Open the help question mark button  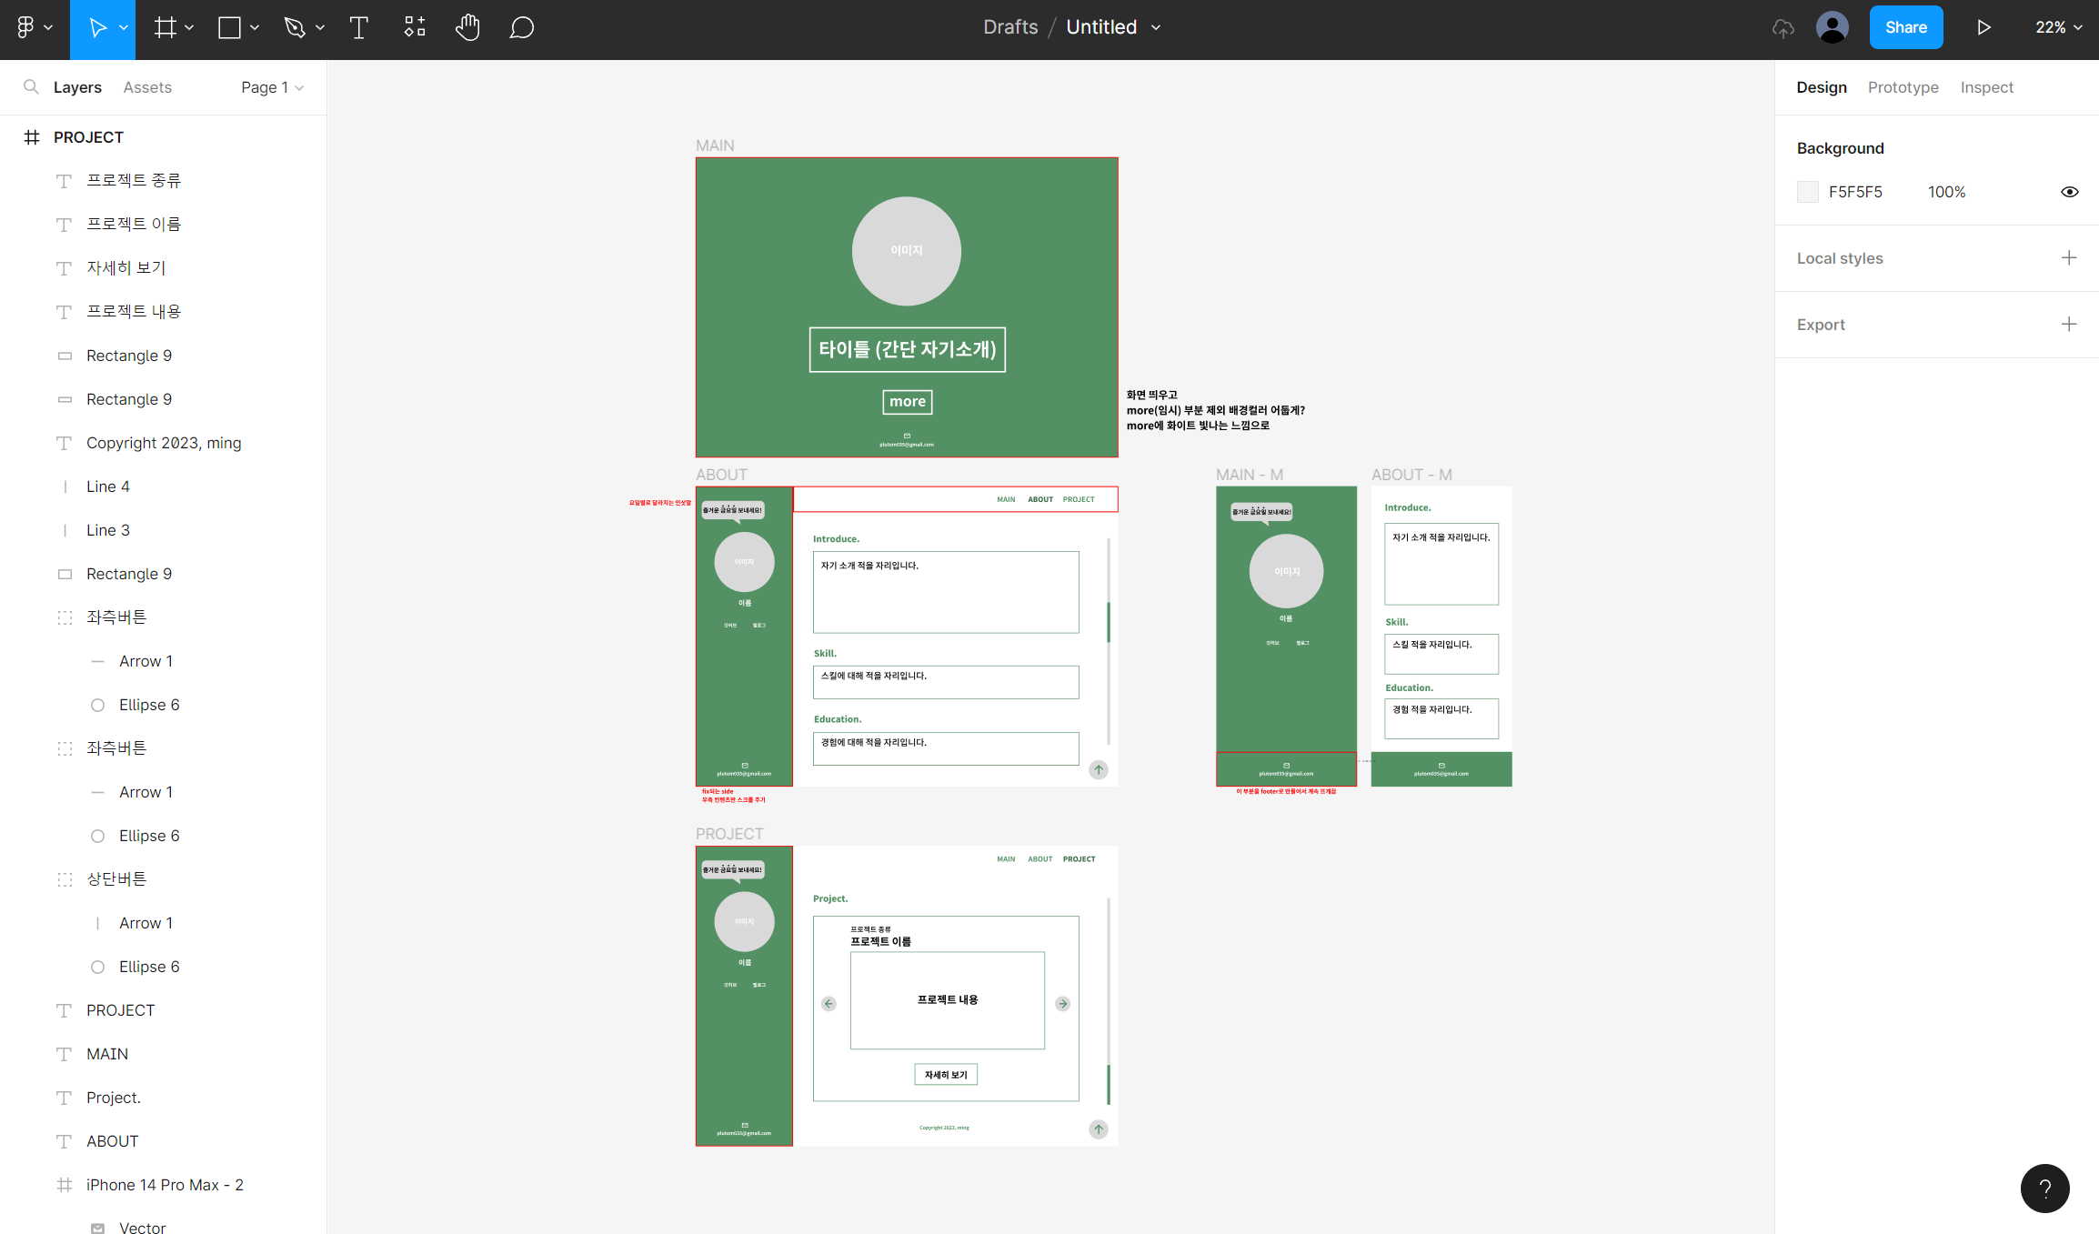pyautogui.click(x=2044, y=1188)
